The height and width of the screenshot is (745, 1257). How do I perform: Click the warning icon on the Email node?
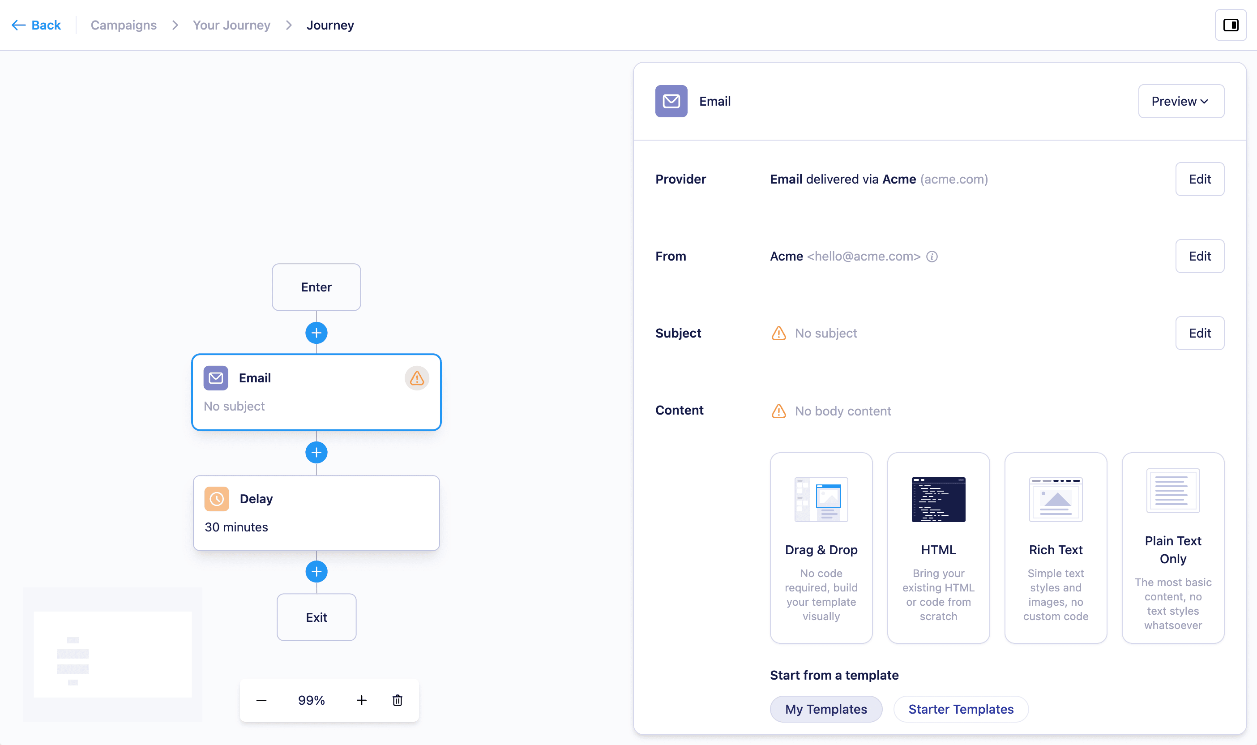pyautogui.click(x=416, y=378)
